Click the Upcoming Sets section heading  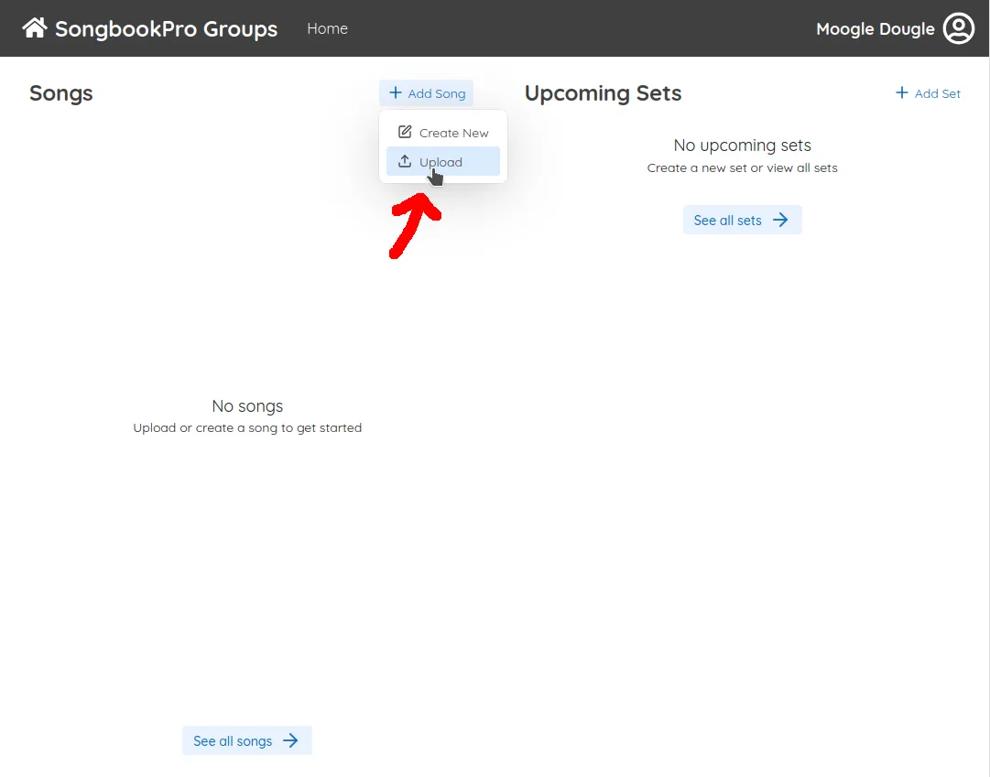point(603,92)
